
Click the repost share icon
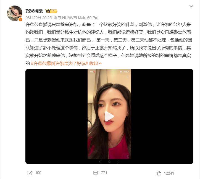30,173
